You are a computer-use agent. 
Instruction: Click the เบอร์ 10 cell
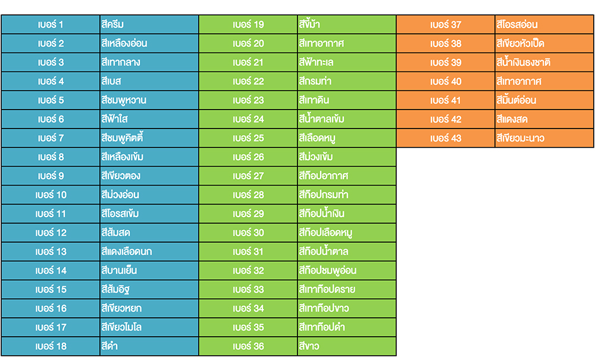(x=51, y=195)
